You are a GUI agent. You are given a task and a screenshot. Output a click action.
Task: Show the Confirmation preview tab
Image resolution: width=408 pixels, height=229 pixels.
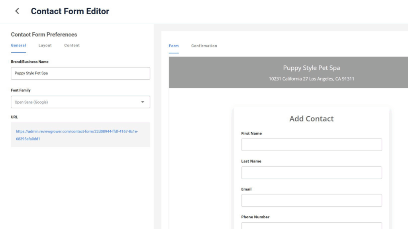coord(204,46)
